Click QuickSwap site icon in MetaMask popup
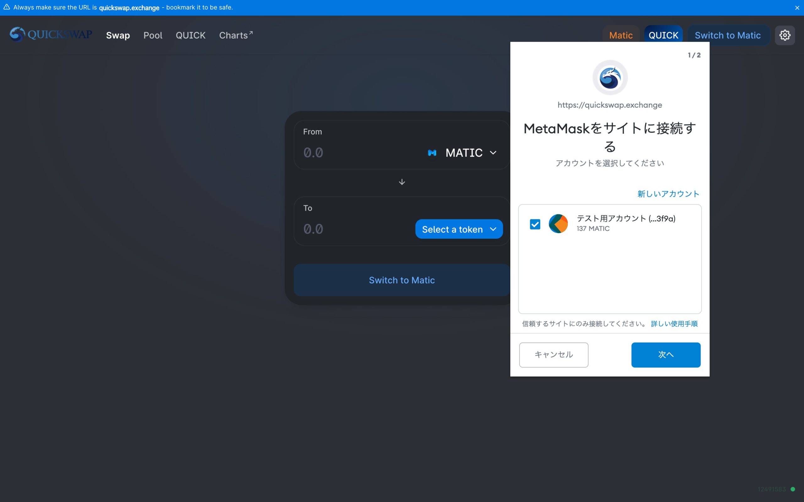Screen dimensions: 804x502 (x=610, y=78)
